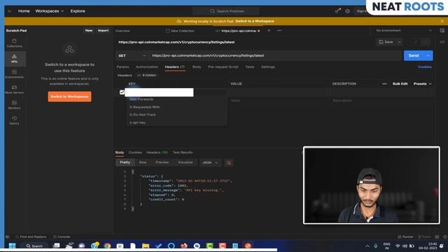Click the New button in Scratch Pad
The image size is (448, 252).
pos(89,31)
